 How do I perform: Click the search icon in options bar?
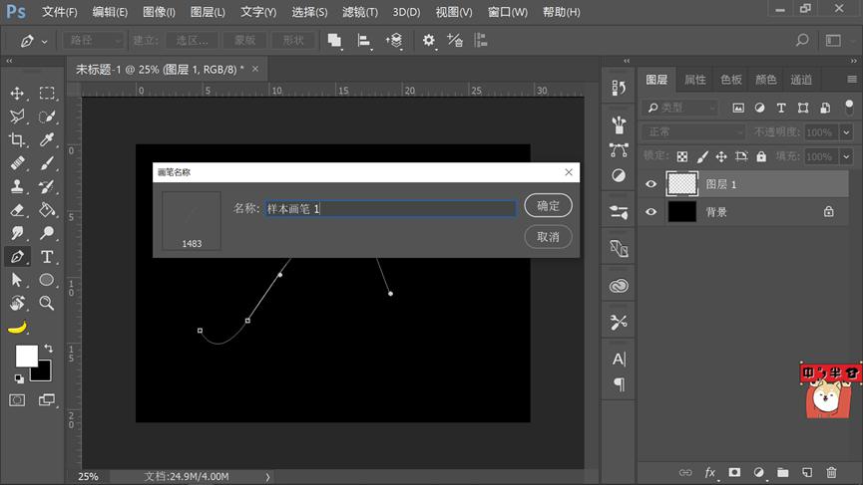tap(802, 40)
